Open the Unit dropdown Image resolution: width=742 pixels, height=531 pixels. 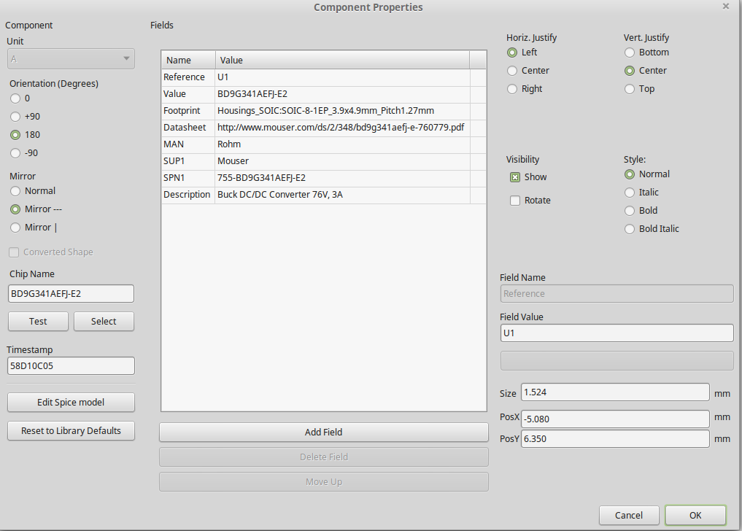tap(71, 58)
